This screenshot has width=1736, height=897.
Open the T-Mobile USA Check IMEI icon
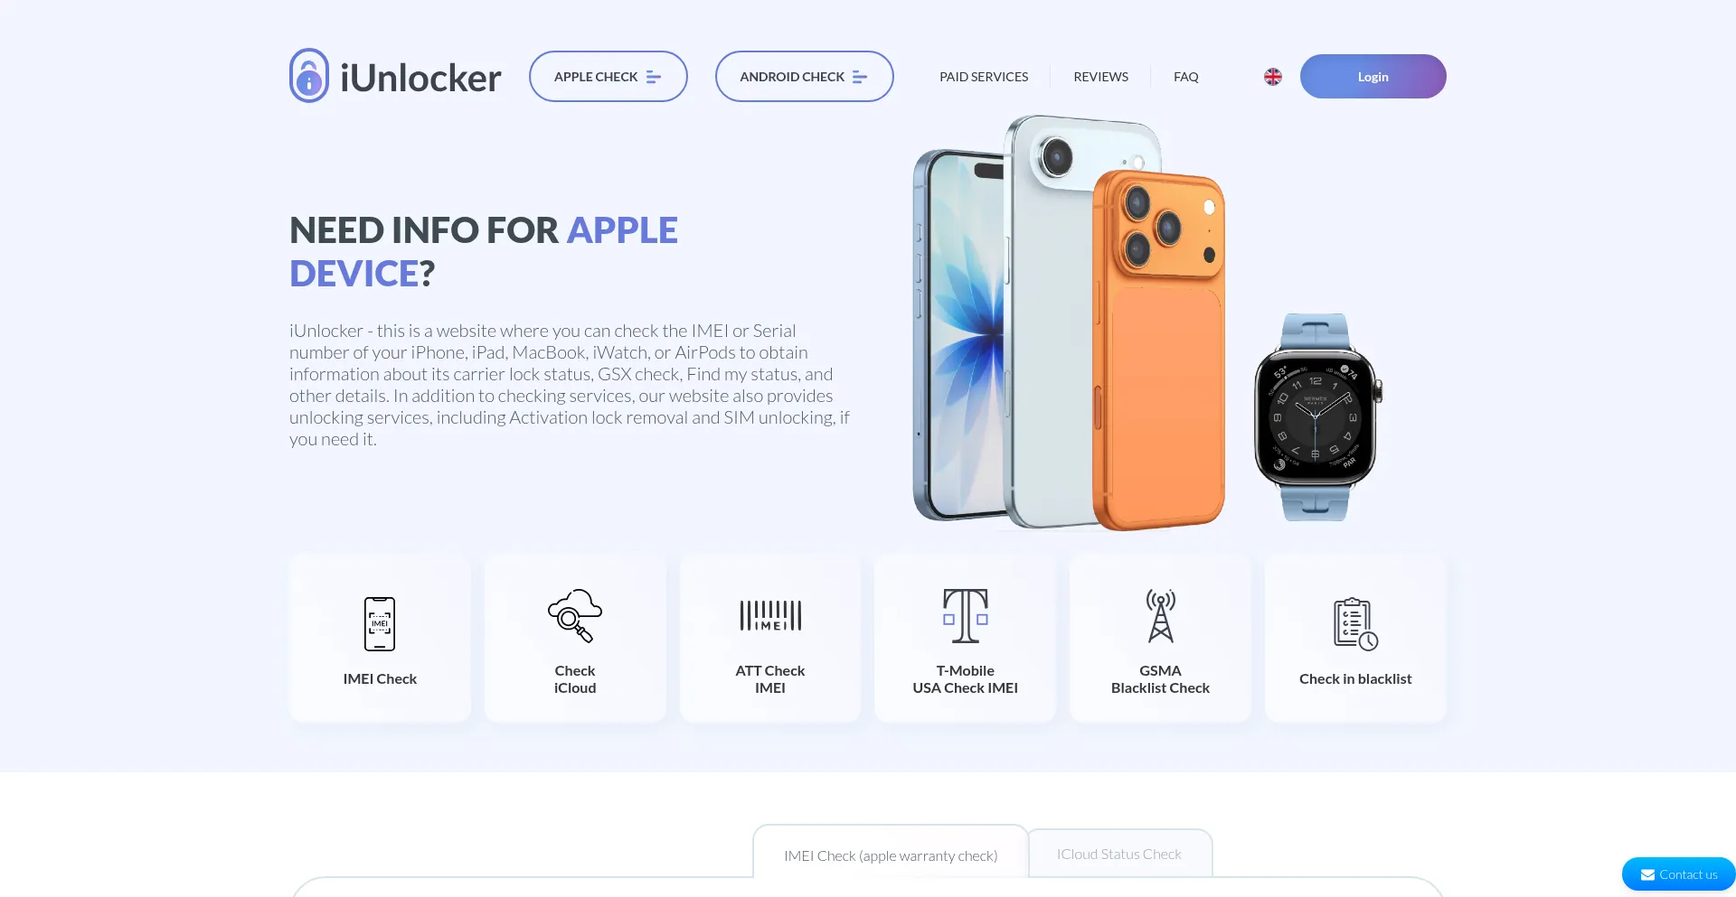coord(966,615)
